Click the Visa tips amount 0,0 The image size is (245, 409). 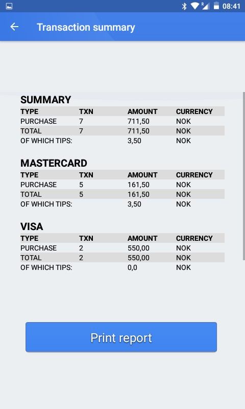(x=132, y=267)
